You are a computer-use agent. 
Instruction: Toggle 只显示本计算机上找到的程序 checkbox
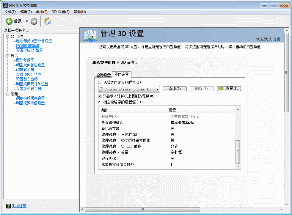click(x=100, y=96)
